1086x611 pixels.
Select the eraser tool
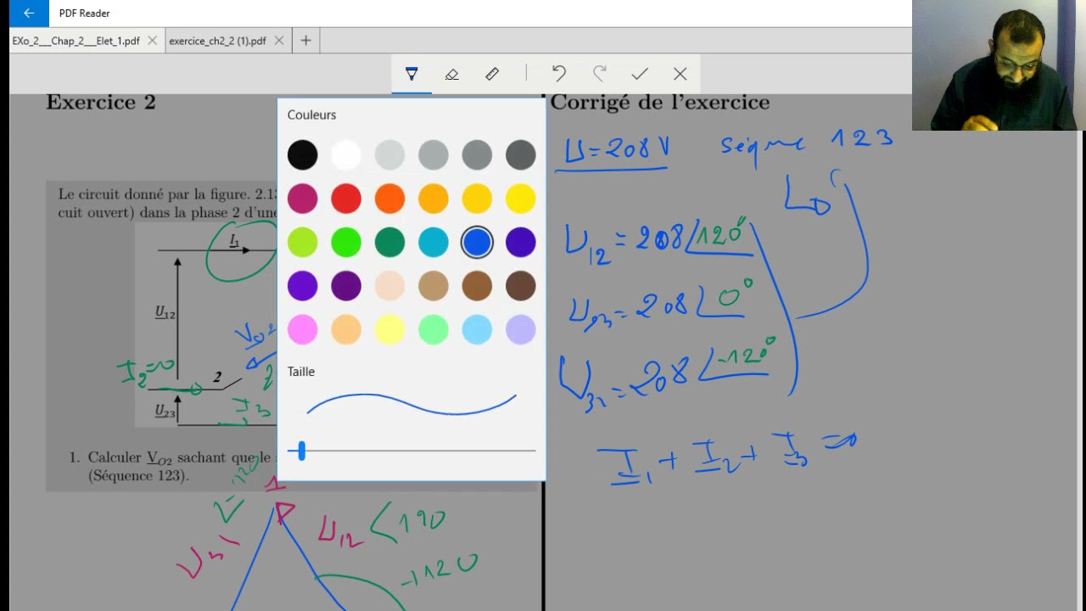point(451,74)
